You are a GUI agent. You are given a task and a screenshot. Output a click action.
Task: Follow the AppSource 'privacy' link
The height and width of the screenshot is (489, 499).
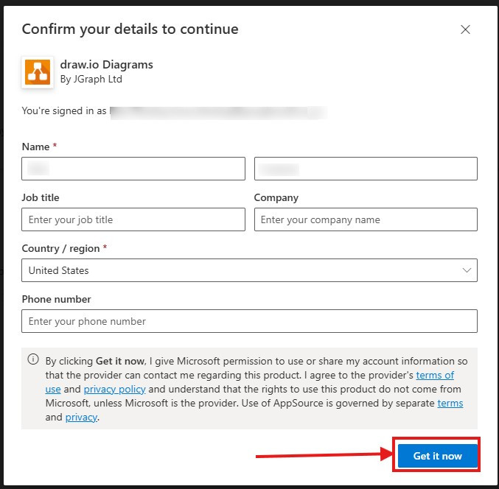[81, 418]
